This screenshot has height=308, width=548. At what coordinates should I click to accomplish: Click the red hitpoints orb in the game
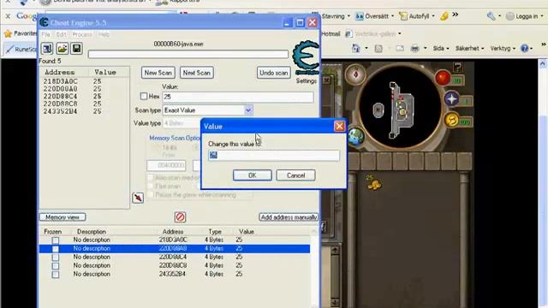pos(443,78)
